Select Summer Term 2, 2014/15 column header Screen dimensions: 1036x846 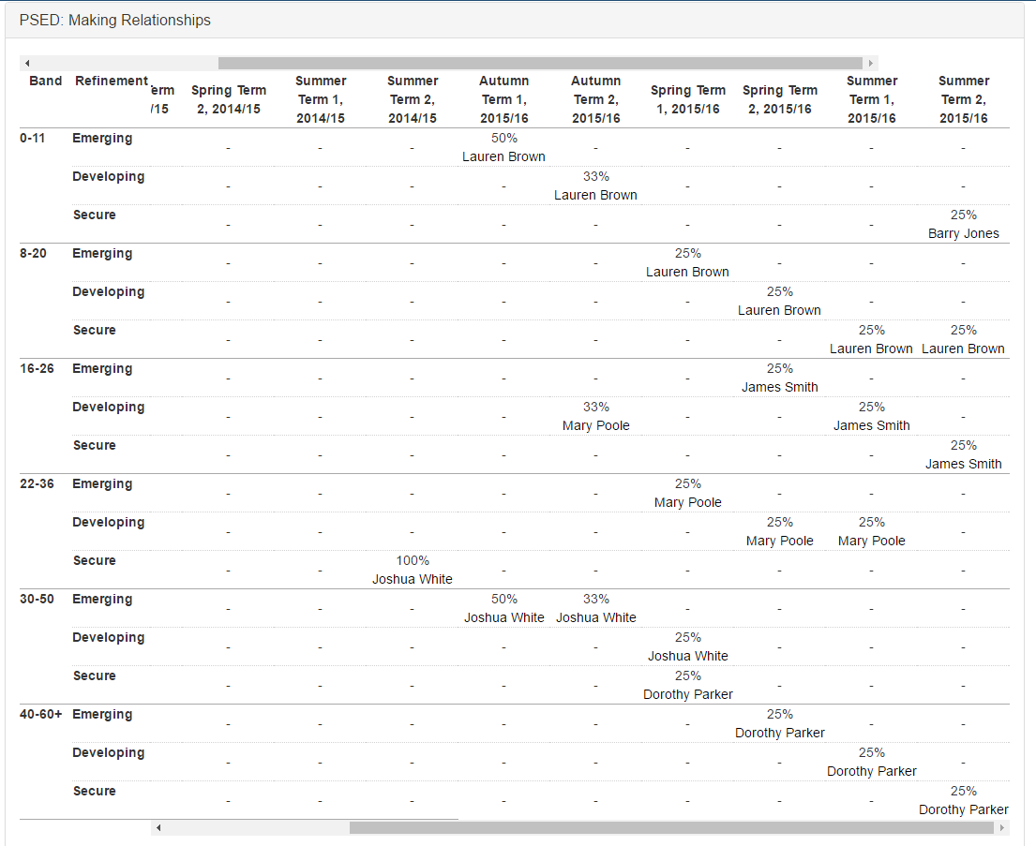[413, 99]
